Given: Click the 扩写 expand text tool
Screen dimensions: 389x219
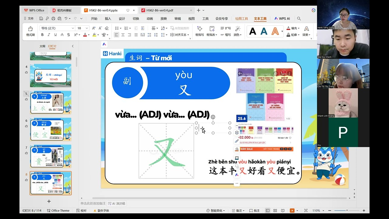Looking at the screenshot, I should pyautogui.click(x=226, y=28).
